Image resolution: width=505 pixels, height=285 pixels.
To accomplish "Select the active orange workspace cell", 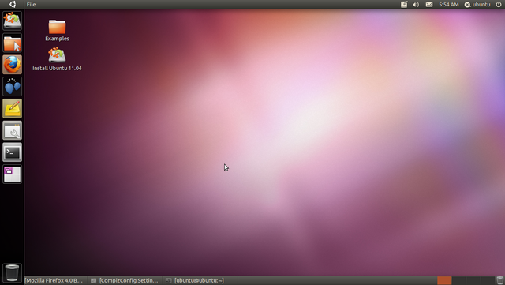I will (x=444, y=280).
